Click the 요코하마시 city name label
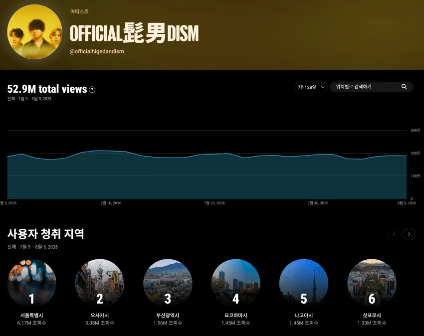Screen dimensions: 424x336 (x=236, y=315)
